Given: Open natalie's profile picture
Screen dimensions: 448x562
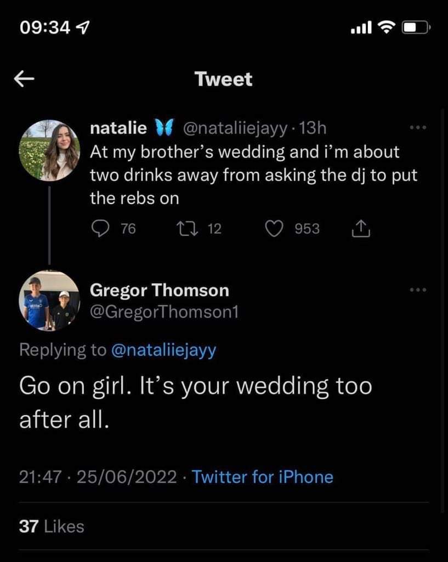Looking at the screenshot, I should tap(49, 150).
